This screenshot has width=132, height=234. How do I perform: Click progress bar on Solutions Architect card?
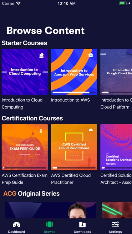[x=117, y=168]
